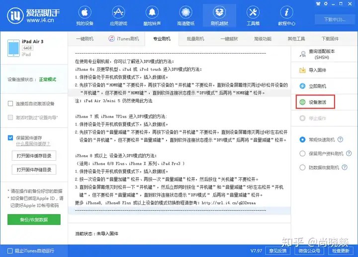Viewport: 358px width, 257px height.
Task: Click 当前状态：未导入固件 status text
Action: (x=96, y=234)
